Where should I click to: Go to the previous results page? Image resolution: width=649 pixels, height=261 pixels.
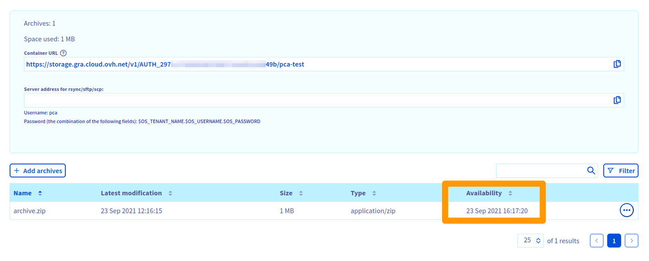(597, 241)
